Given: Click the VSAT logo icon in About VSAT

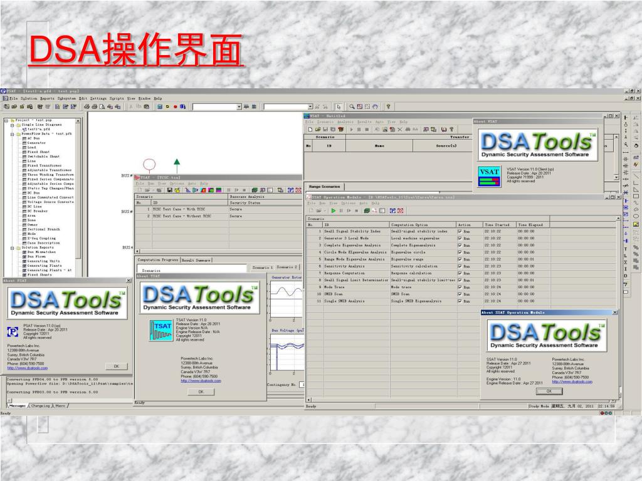Looking at the screenshot, I should pos(489,176).
